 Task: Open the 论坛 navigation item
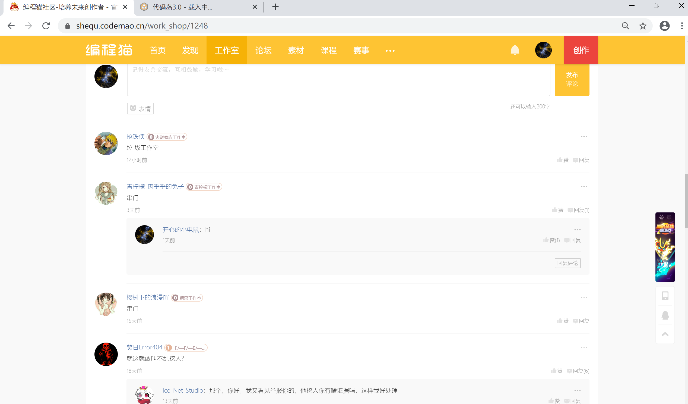click(263, 50)
